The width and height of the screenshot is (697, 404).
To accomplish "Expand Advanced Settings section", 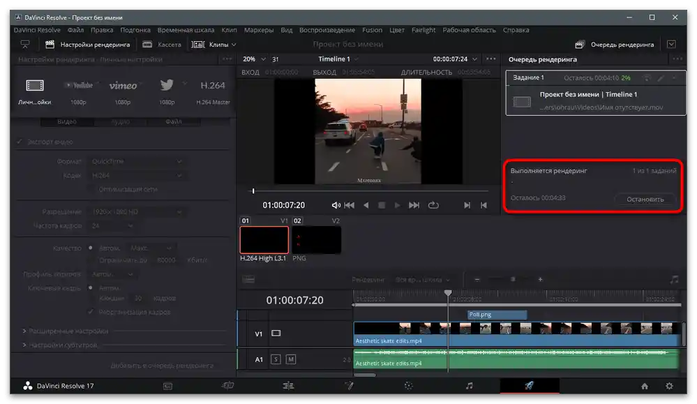I will point(66,331).
